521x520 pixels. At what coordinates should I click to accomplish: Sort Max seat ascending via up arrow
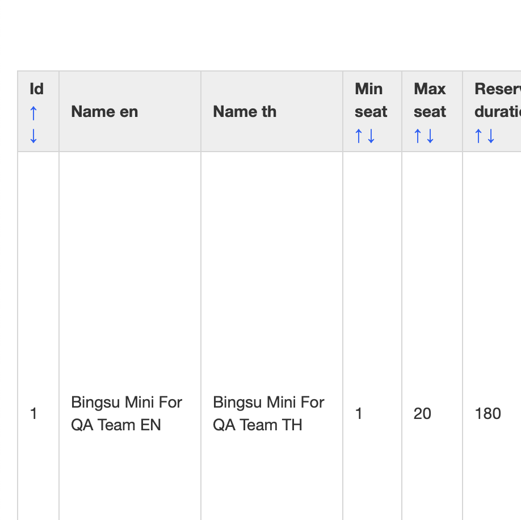418,136
